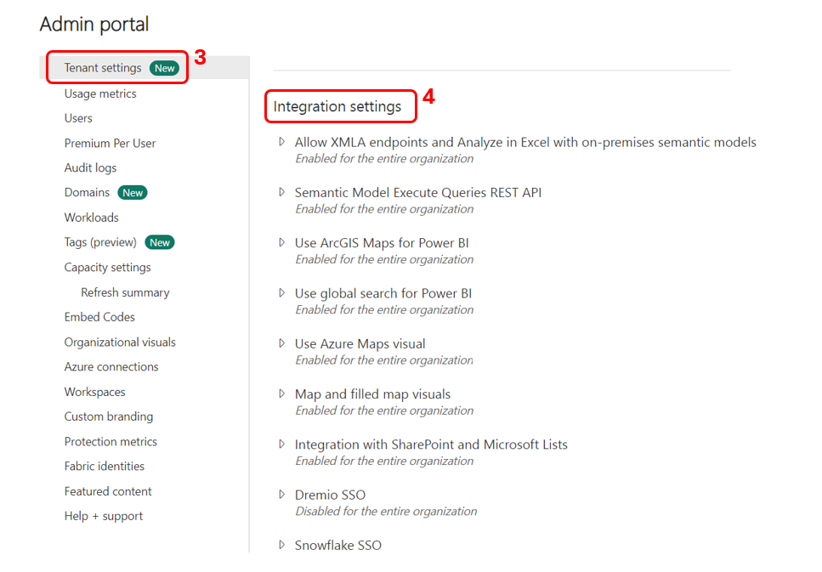Expand the Use ArcGIS Maps setting
Image resolution: width=822 pixels, height=572 pixels.
(282, 242)
